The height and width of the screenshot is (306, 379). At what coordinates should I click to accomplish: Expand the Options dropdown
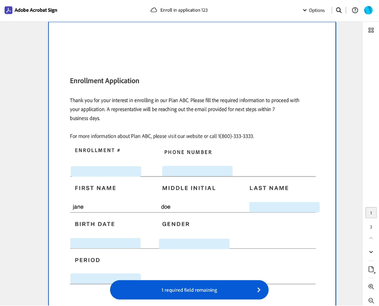[x=314, y=10]
